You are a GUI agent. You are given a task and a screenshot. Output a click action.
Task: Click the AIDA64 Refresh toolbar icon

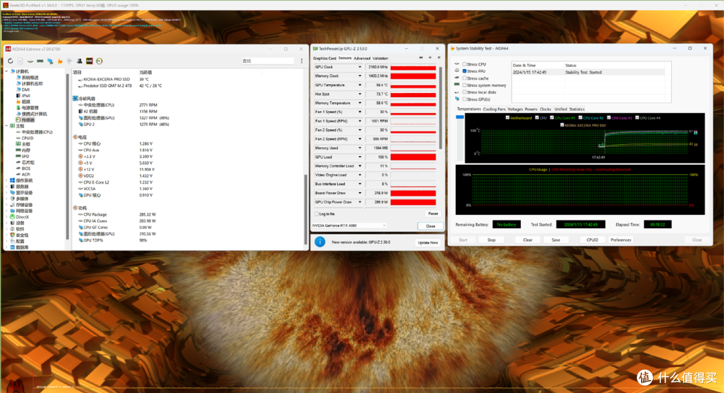pyautogui.click(x=10, y=61)
